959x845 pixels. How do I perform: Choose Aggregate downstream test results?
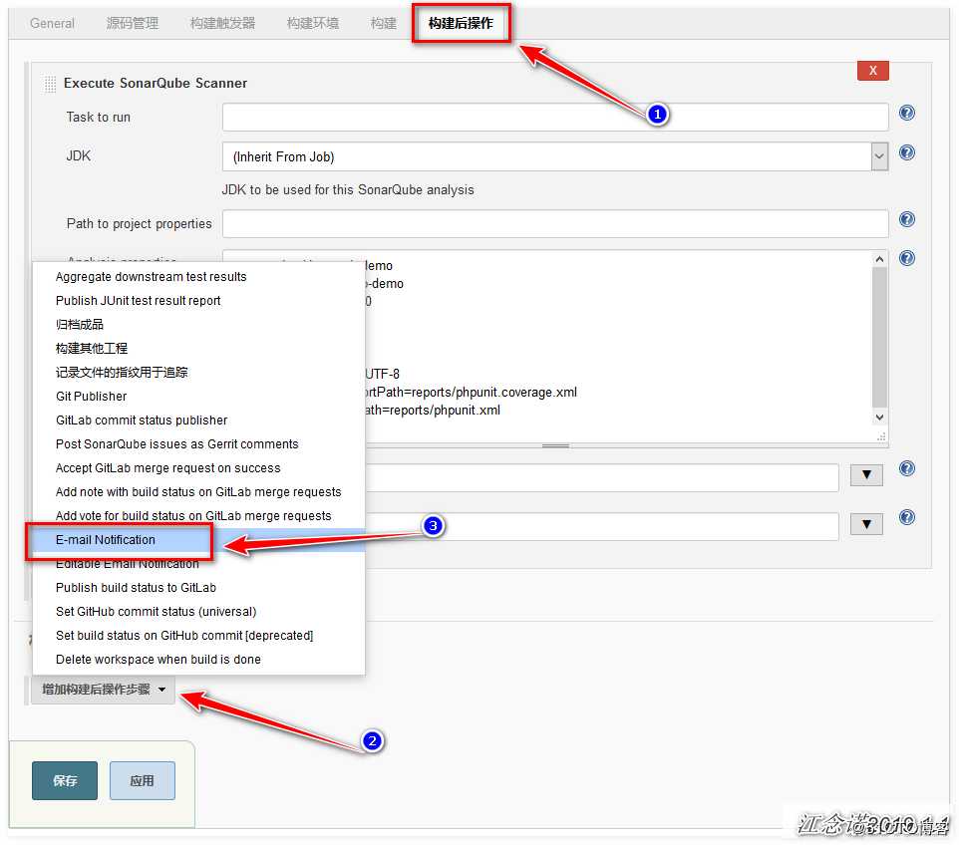pos(198,276)
